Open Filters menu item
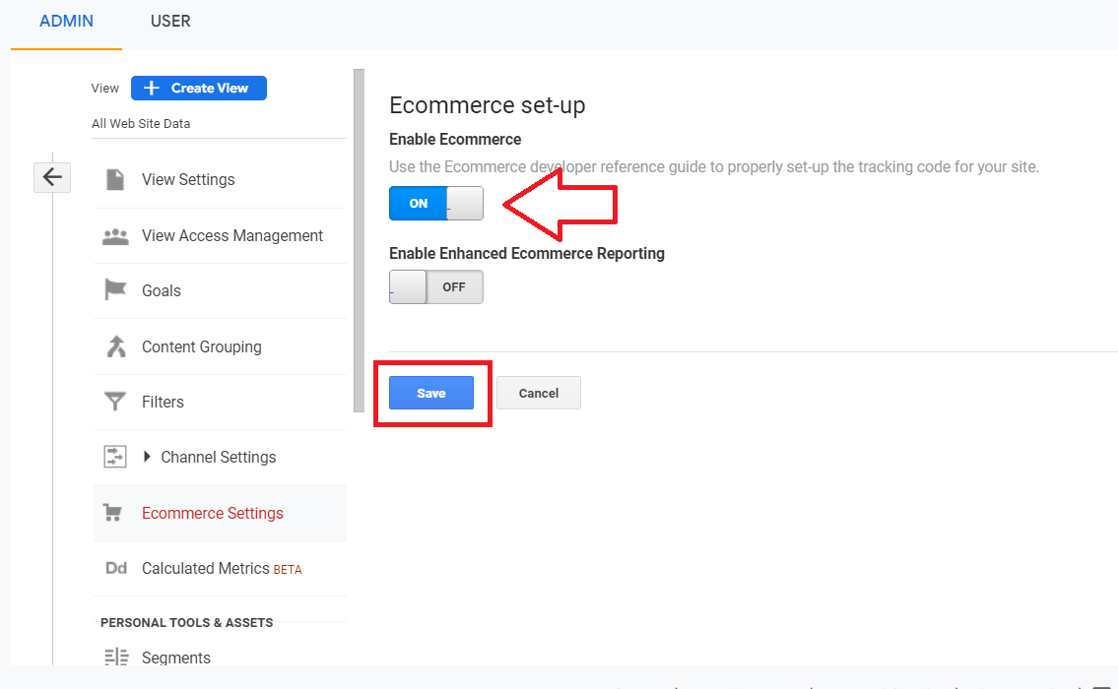The width and height of the screenshot is (1118, 689). pos(163,402)
